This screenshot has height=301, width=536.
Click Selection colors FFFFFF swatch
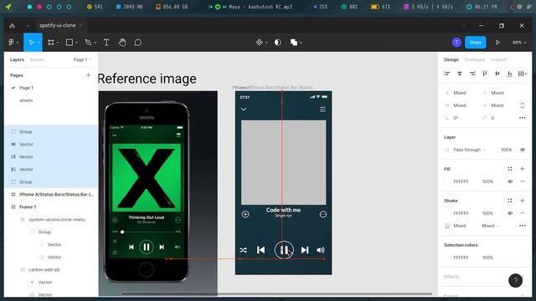[447, 258]
